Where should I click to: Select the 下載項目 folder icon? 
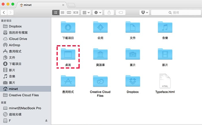68,27
